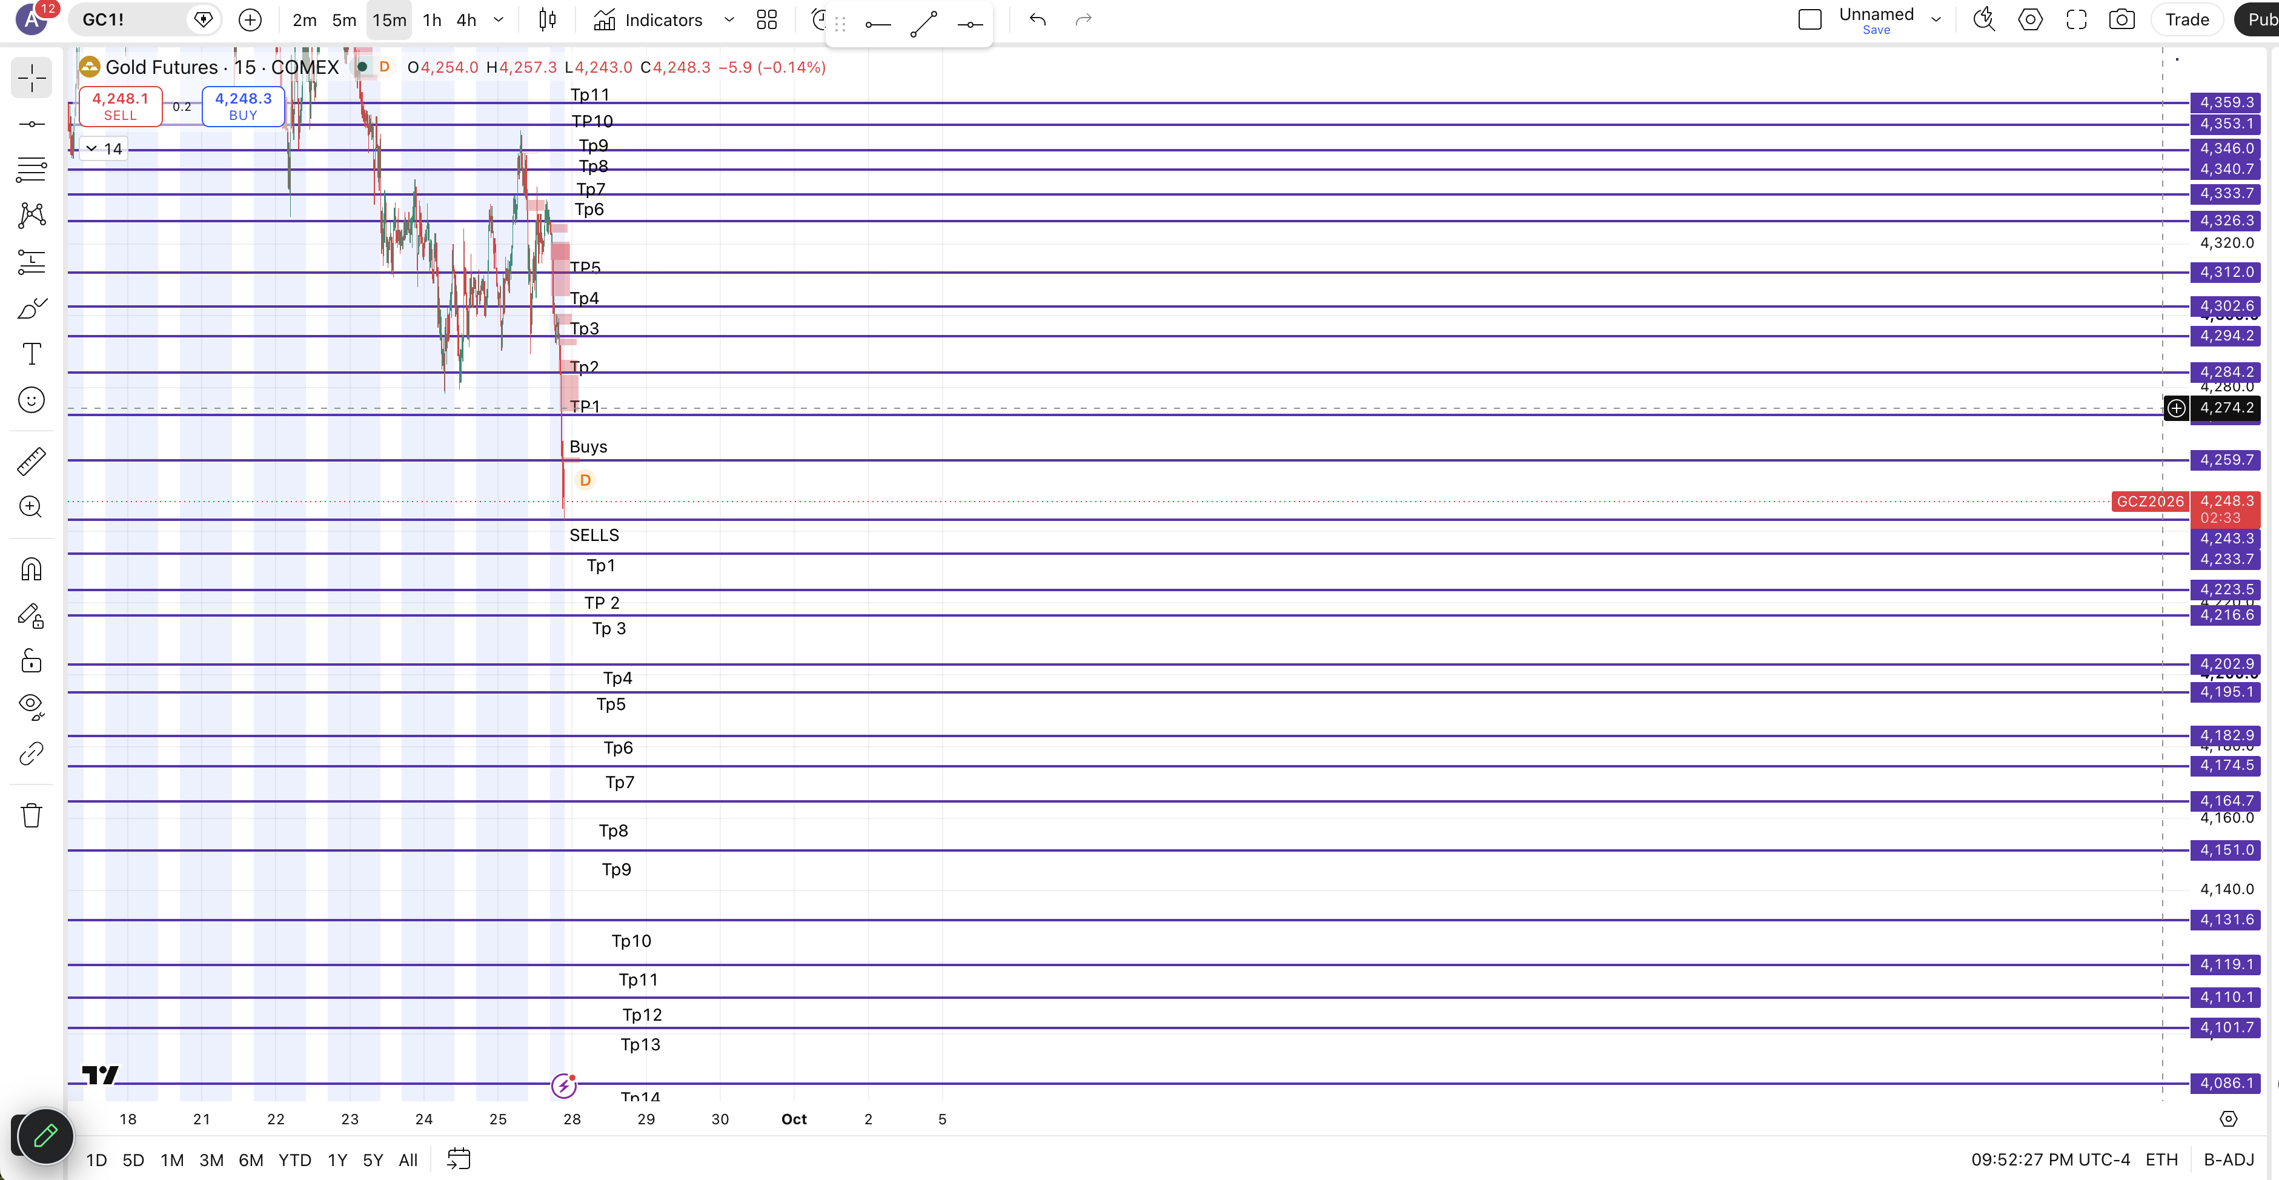2279x1180 pixels.
Task: Open quick search icon in top bar
Action: pyautogui.click(x=1985, y=19)
